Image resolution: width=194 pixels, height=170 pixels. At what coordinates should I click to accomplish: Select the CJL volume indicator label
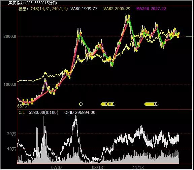click(x=22, y=113)
